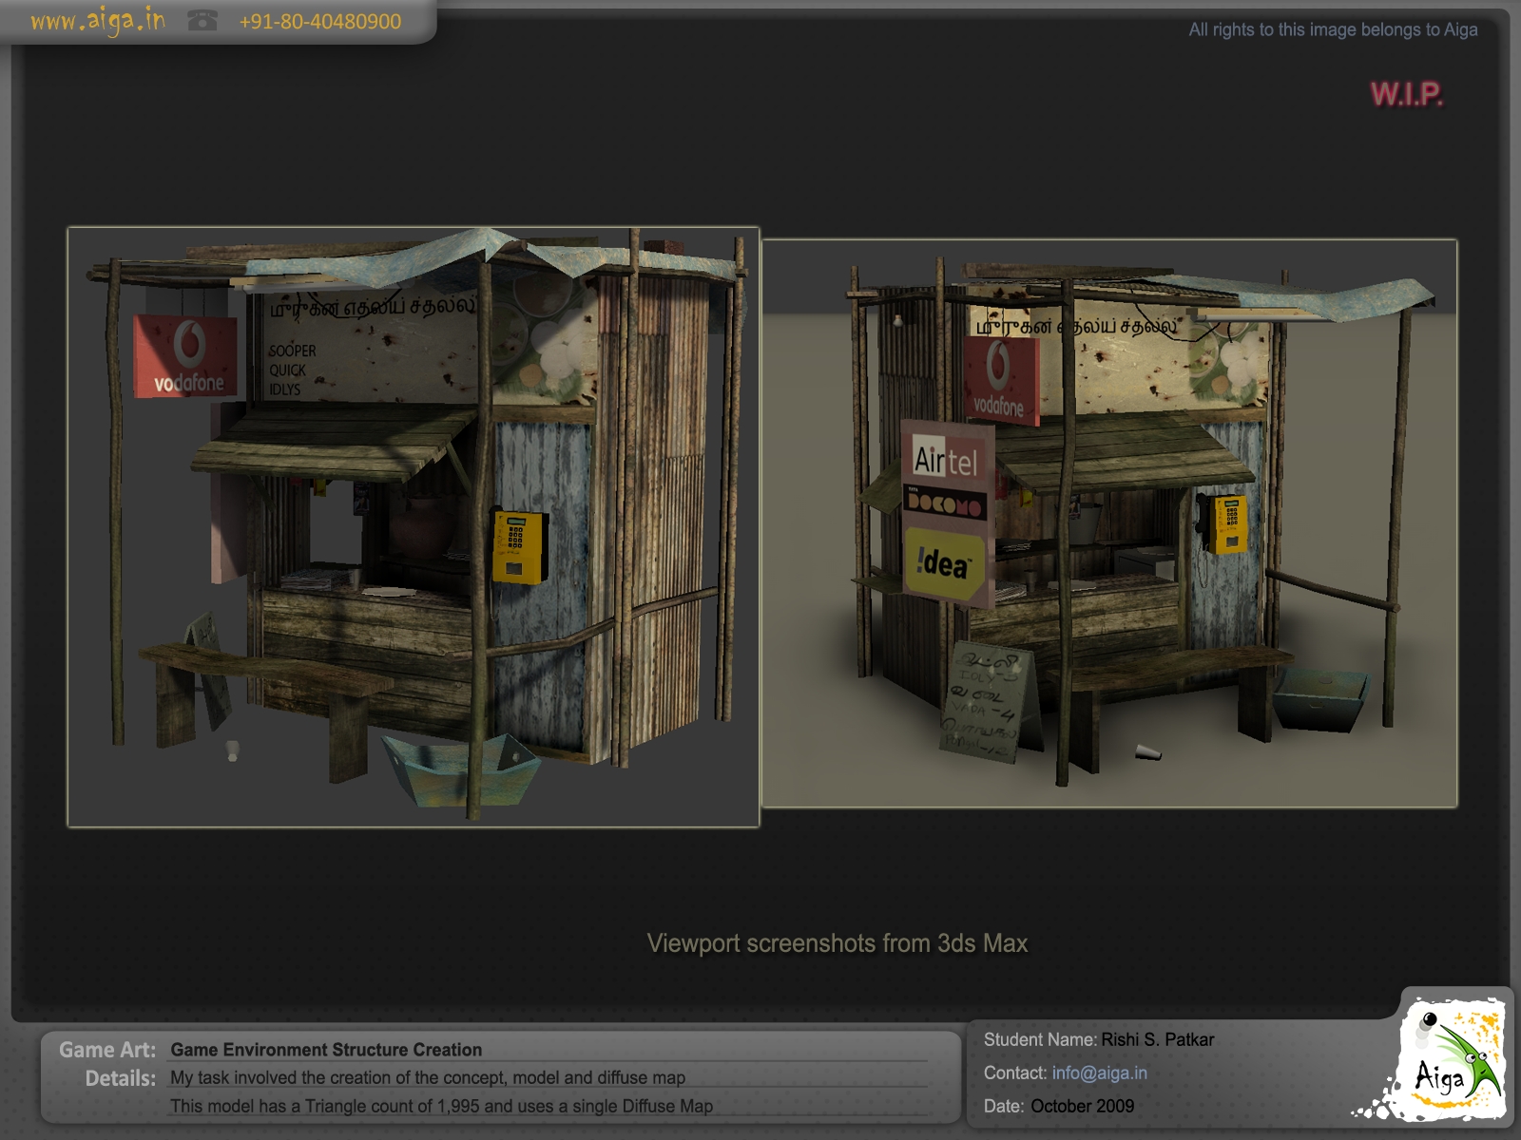Open the right viewport screenshot of the stall
1521x1140 pixels.
coord(1109,523)
